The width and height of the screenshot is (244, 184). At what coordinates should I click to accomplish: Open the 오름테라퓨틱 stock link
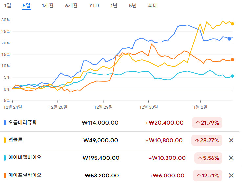pyautogui.click(x=23, y=122)
